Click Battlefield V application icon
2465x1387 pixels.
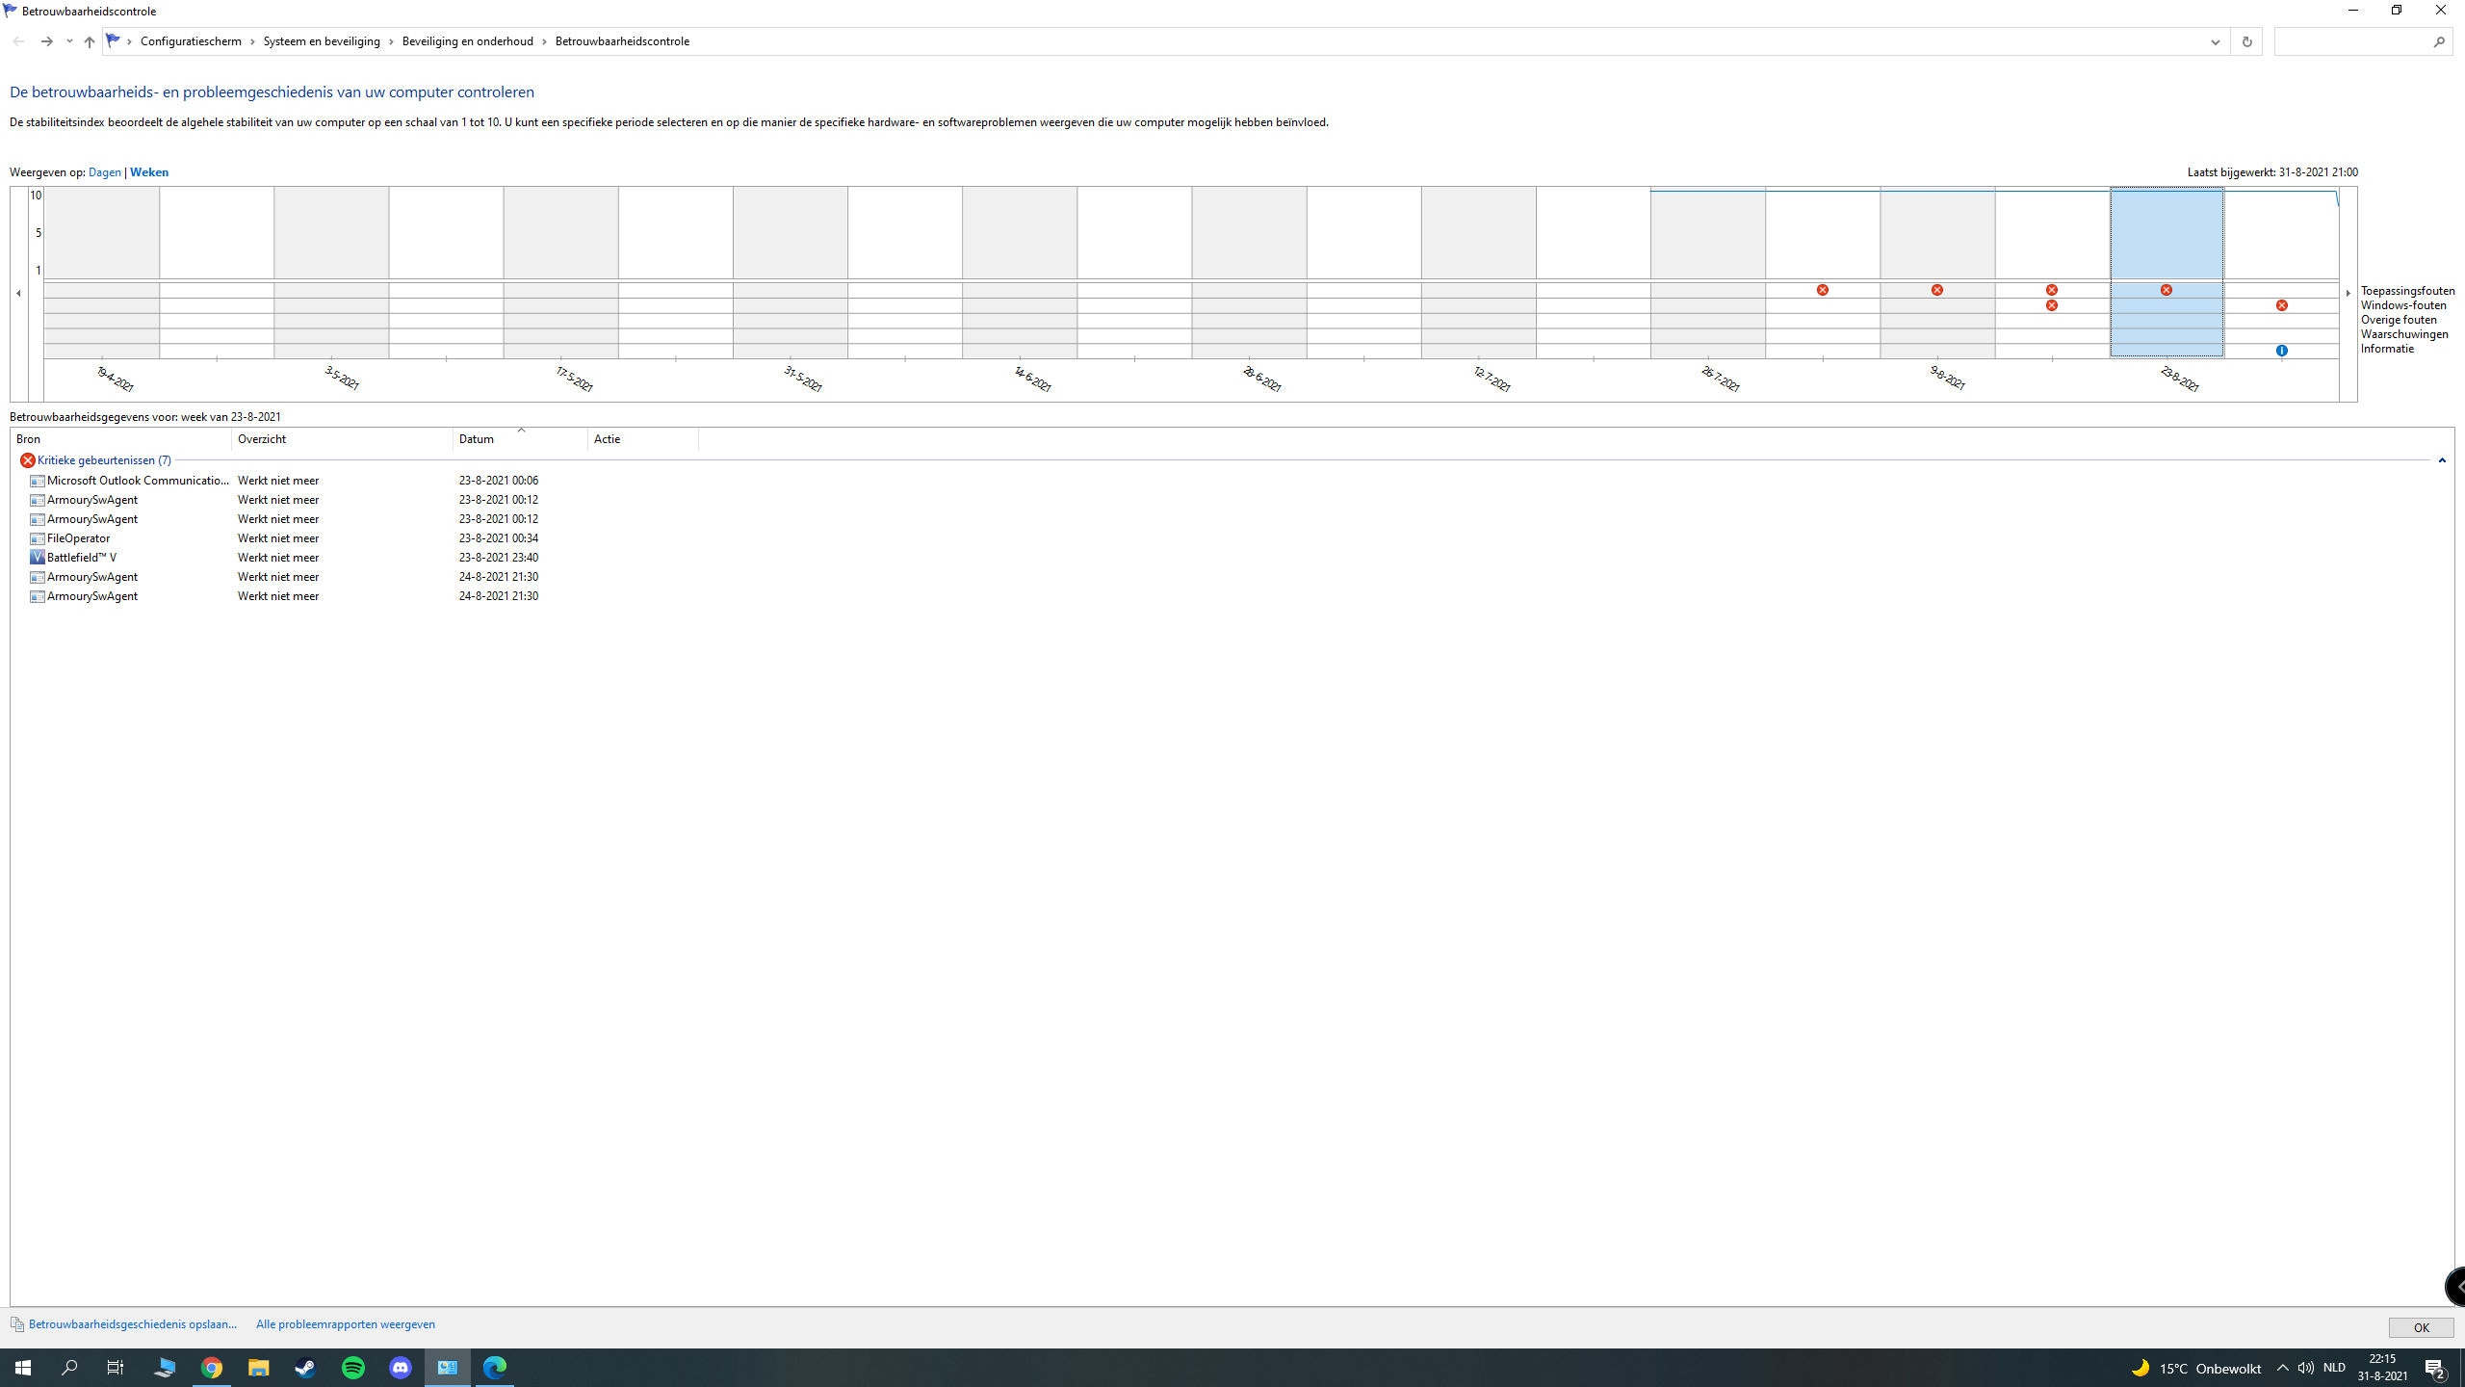[38, 558]
